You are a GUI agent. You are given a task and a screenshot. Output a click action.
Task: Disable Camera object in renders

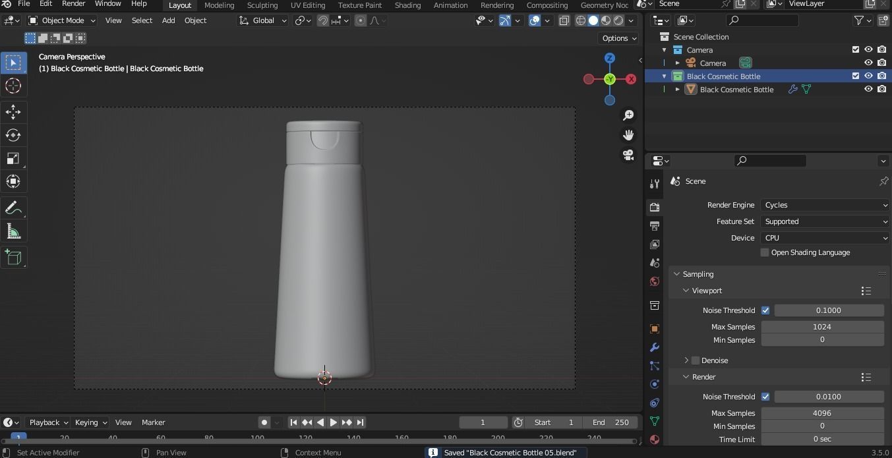[x=881, y=63]
